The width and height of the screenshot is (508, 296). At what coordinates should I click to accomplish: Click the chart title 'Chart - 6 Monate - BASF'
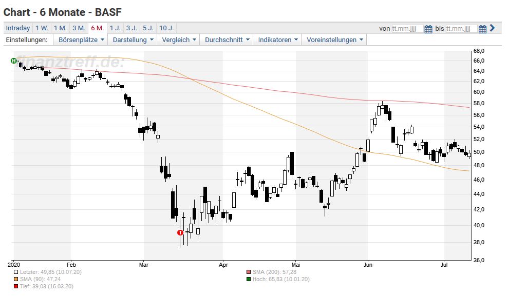click(x=62, y=12)
